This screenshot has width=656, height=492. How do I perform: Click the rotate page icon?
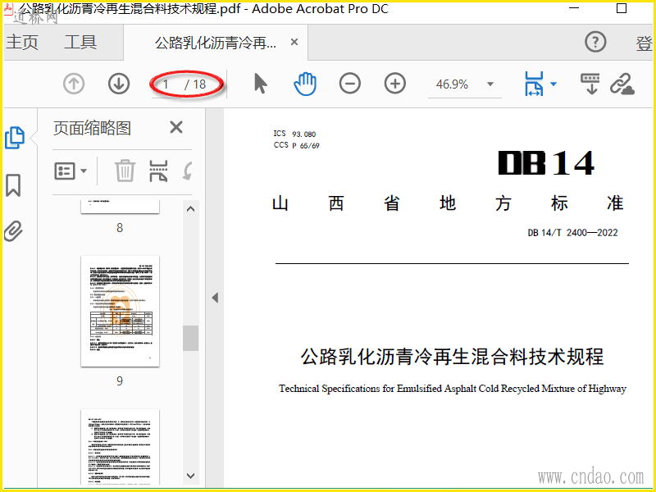pos(188,171)
